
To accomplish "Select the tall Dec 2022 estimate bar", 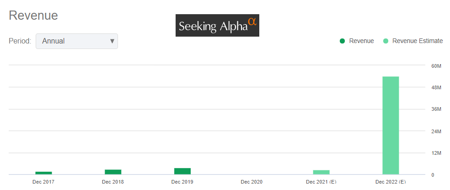I will tap(391, 125).
